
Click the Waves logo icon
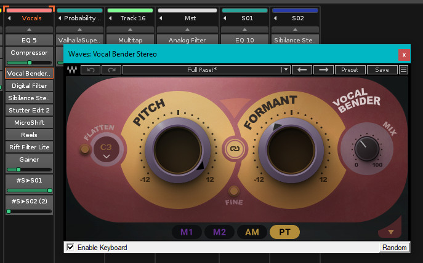[72, 69]
